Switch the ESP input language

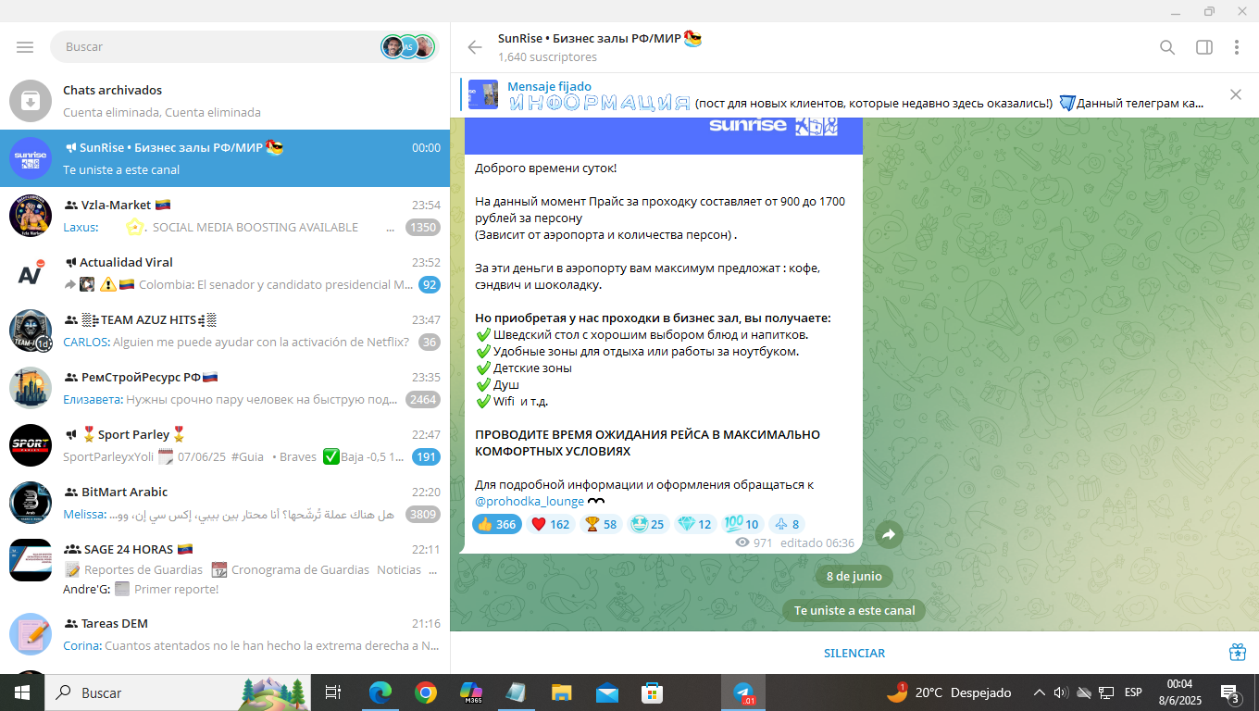(1133, 692)
